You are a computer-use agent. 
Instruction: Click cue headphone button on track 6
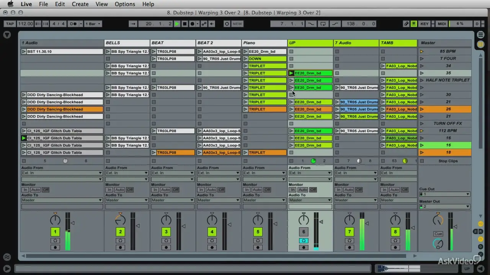point(304,241)
